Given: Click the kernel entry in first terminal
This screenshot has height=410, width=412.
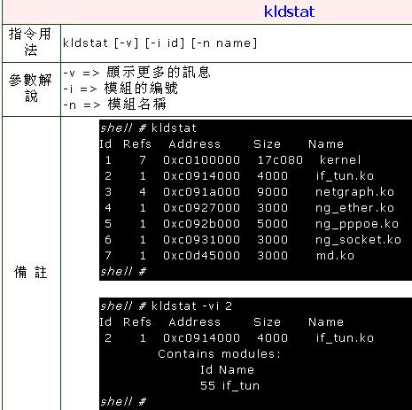Looking at the screenshot, I should coord(340,160).
